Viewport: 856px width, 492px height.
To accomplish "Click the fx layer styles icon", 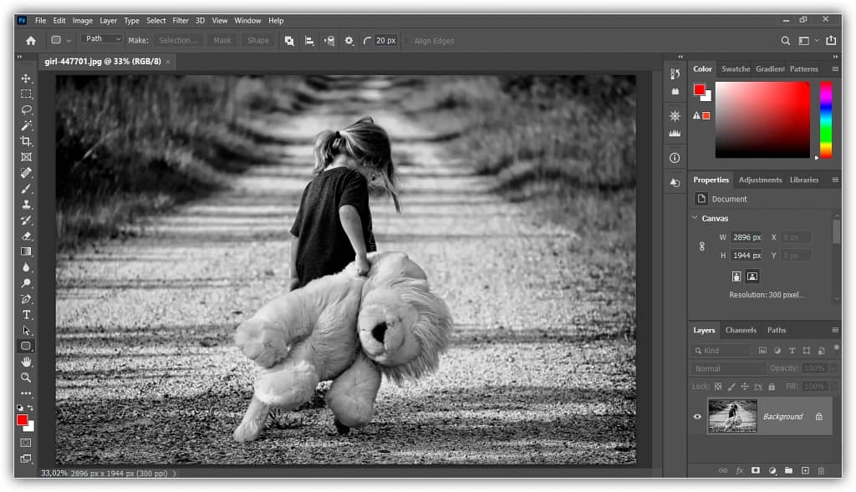I will [739, 470].
